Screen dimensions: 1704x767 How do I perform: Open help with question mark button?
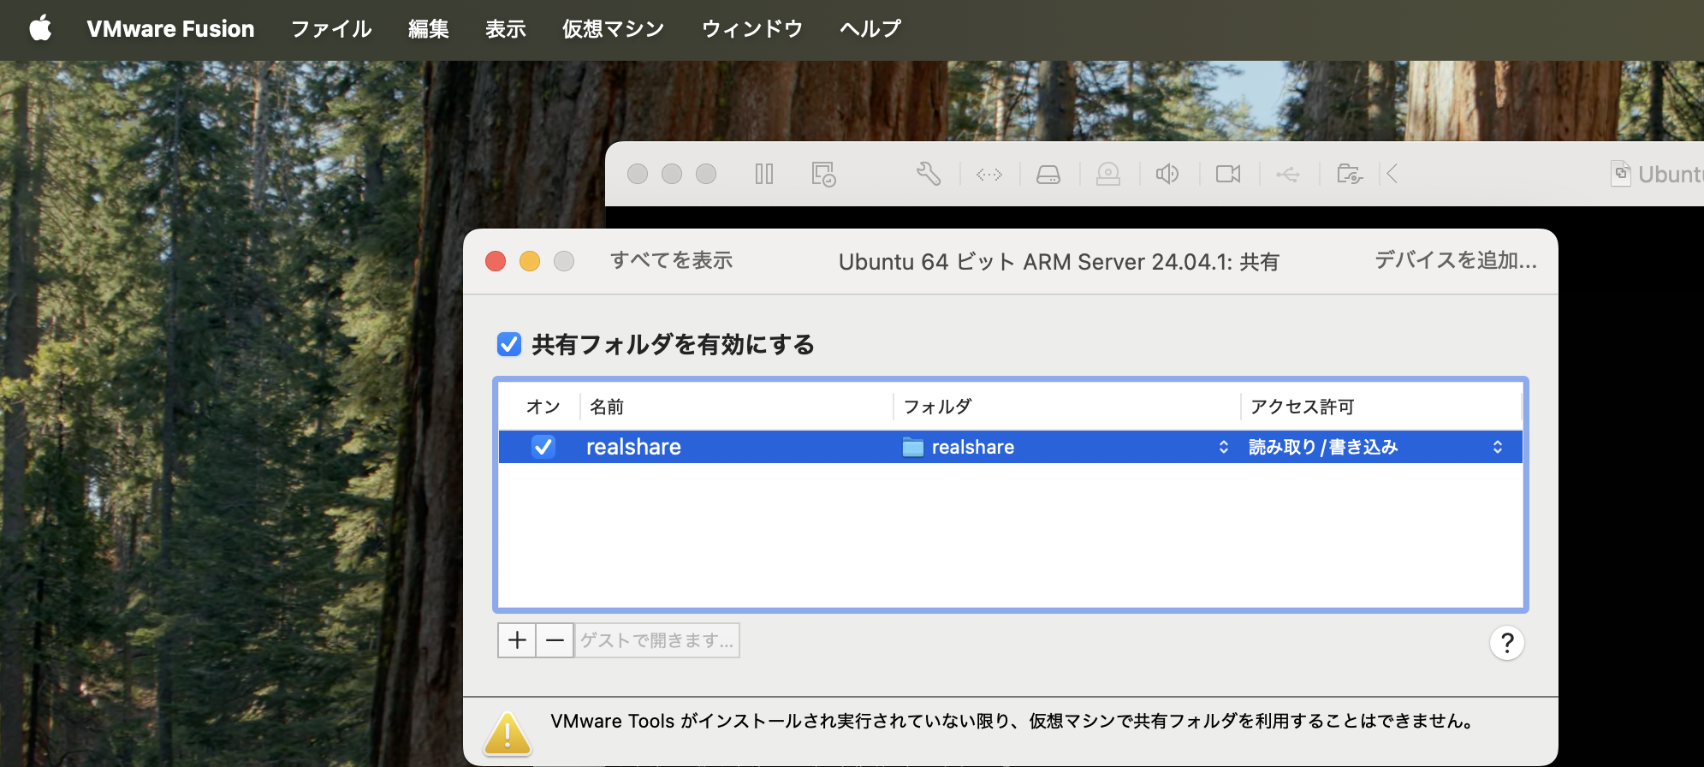(1507, 643)
